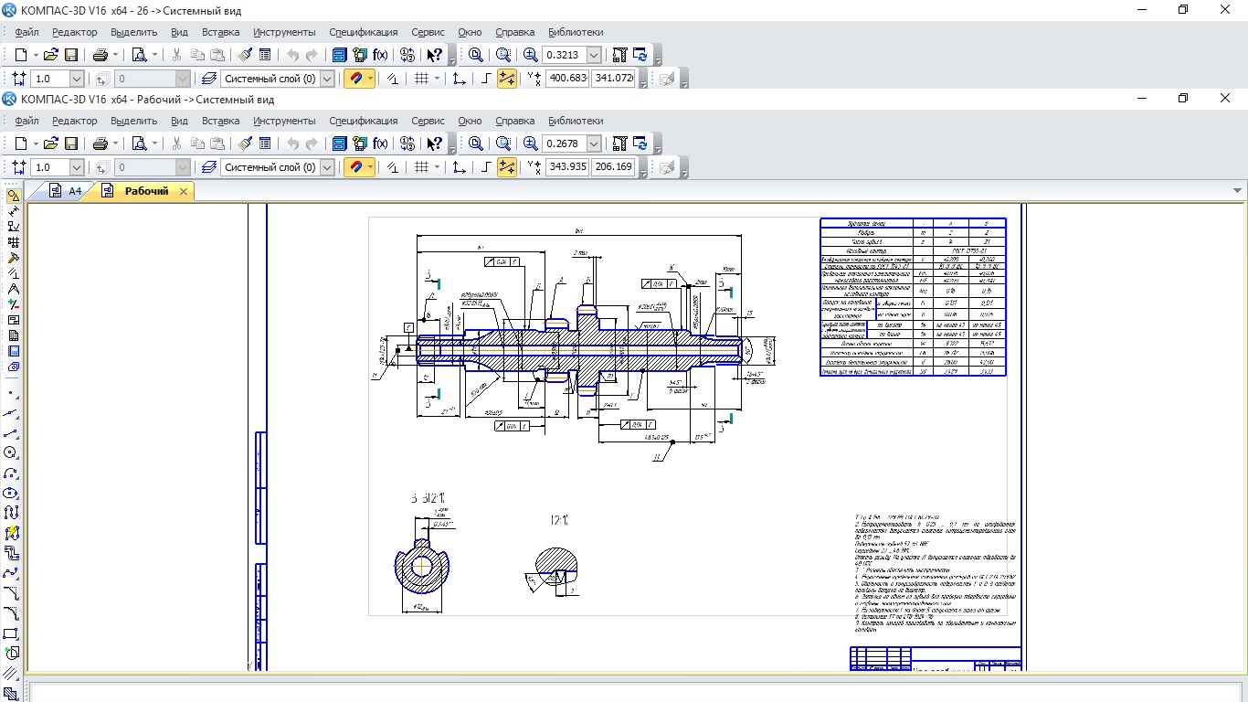Screen dimensions: 1248x702
Task: Open Вставка menu in Рабочий window
Action: (220, 121)
